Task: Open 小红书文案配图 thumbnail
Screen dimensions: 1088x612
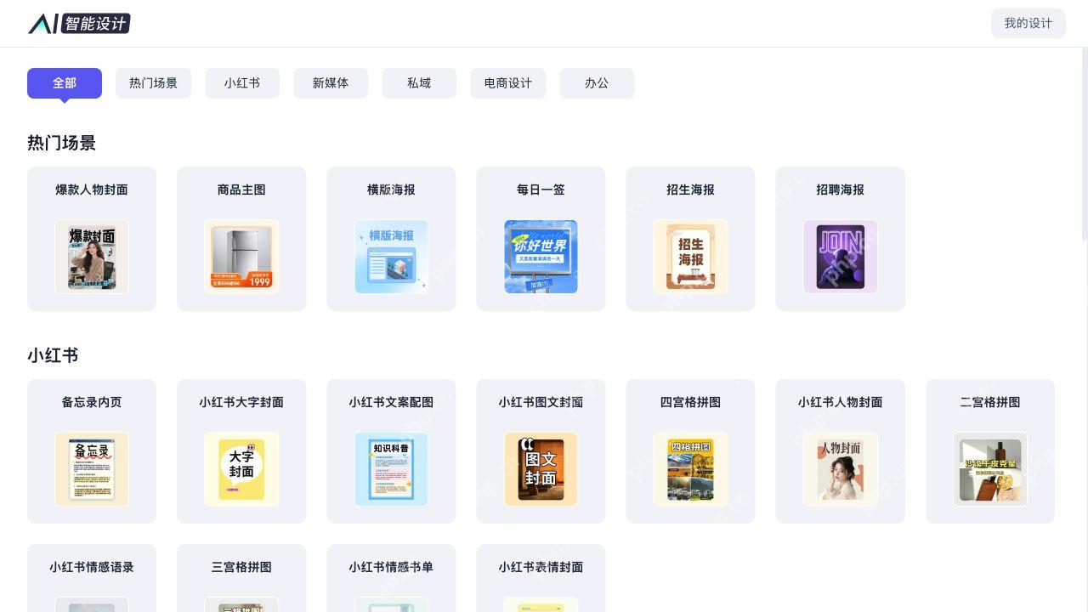Action: 391,469
